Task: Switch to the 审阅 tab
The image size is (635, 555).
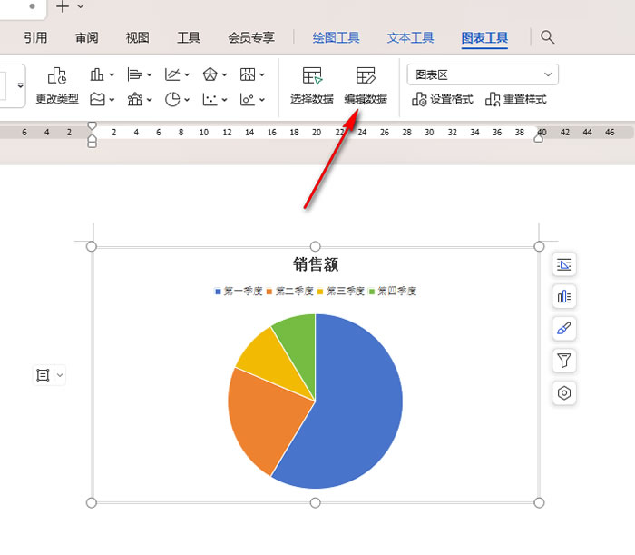Action: click(x=87, y=38)
